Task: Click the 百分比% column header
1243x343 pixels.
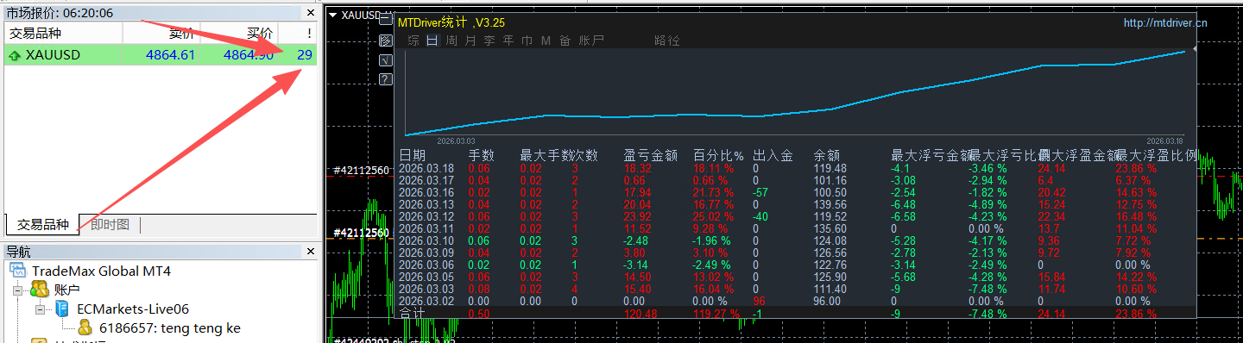Action: [x=718, y=156]
